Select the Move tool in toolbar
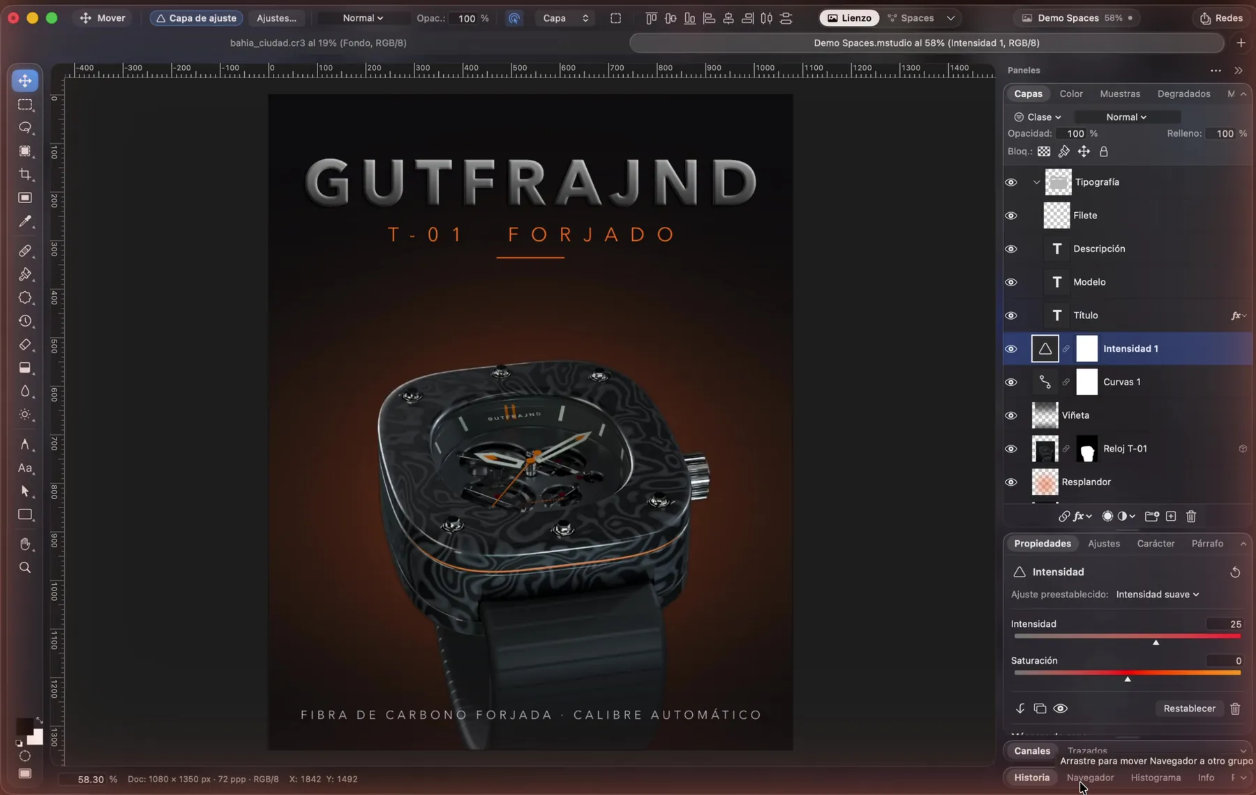This screenshot has height=795, width=1256. (x=25, y=80)
